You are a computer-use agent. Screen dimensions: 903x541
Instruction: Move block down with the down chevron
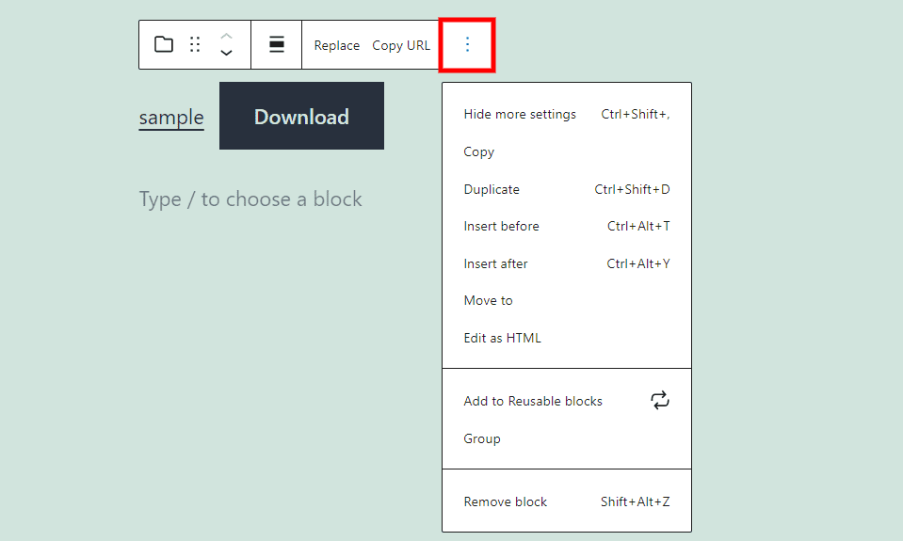click(226, 53)
